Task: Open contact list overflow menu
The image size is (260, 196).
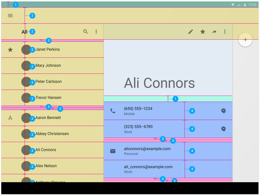Action: 96,32
